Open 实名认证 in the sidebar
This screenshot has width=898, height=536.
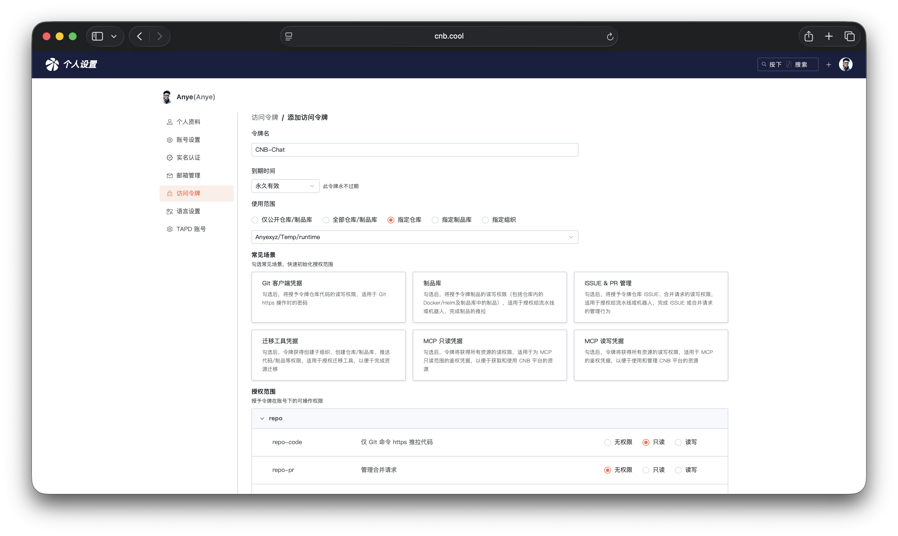(197, 157)
